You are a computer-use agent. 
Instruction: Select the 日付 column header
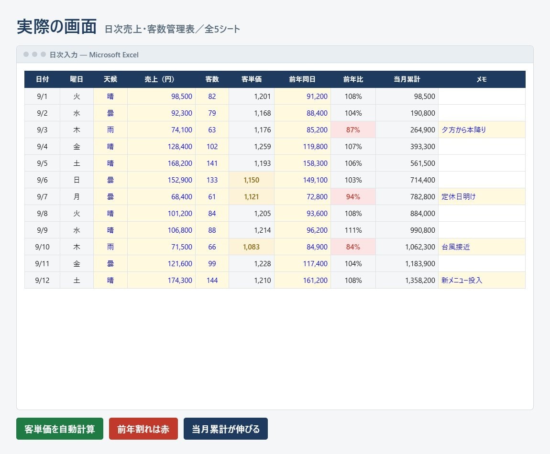42,79
